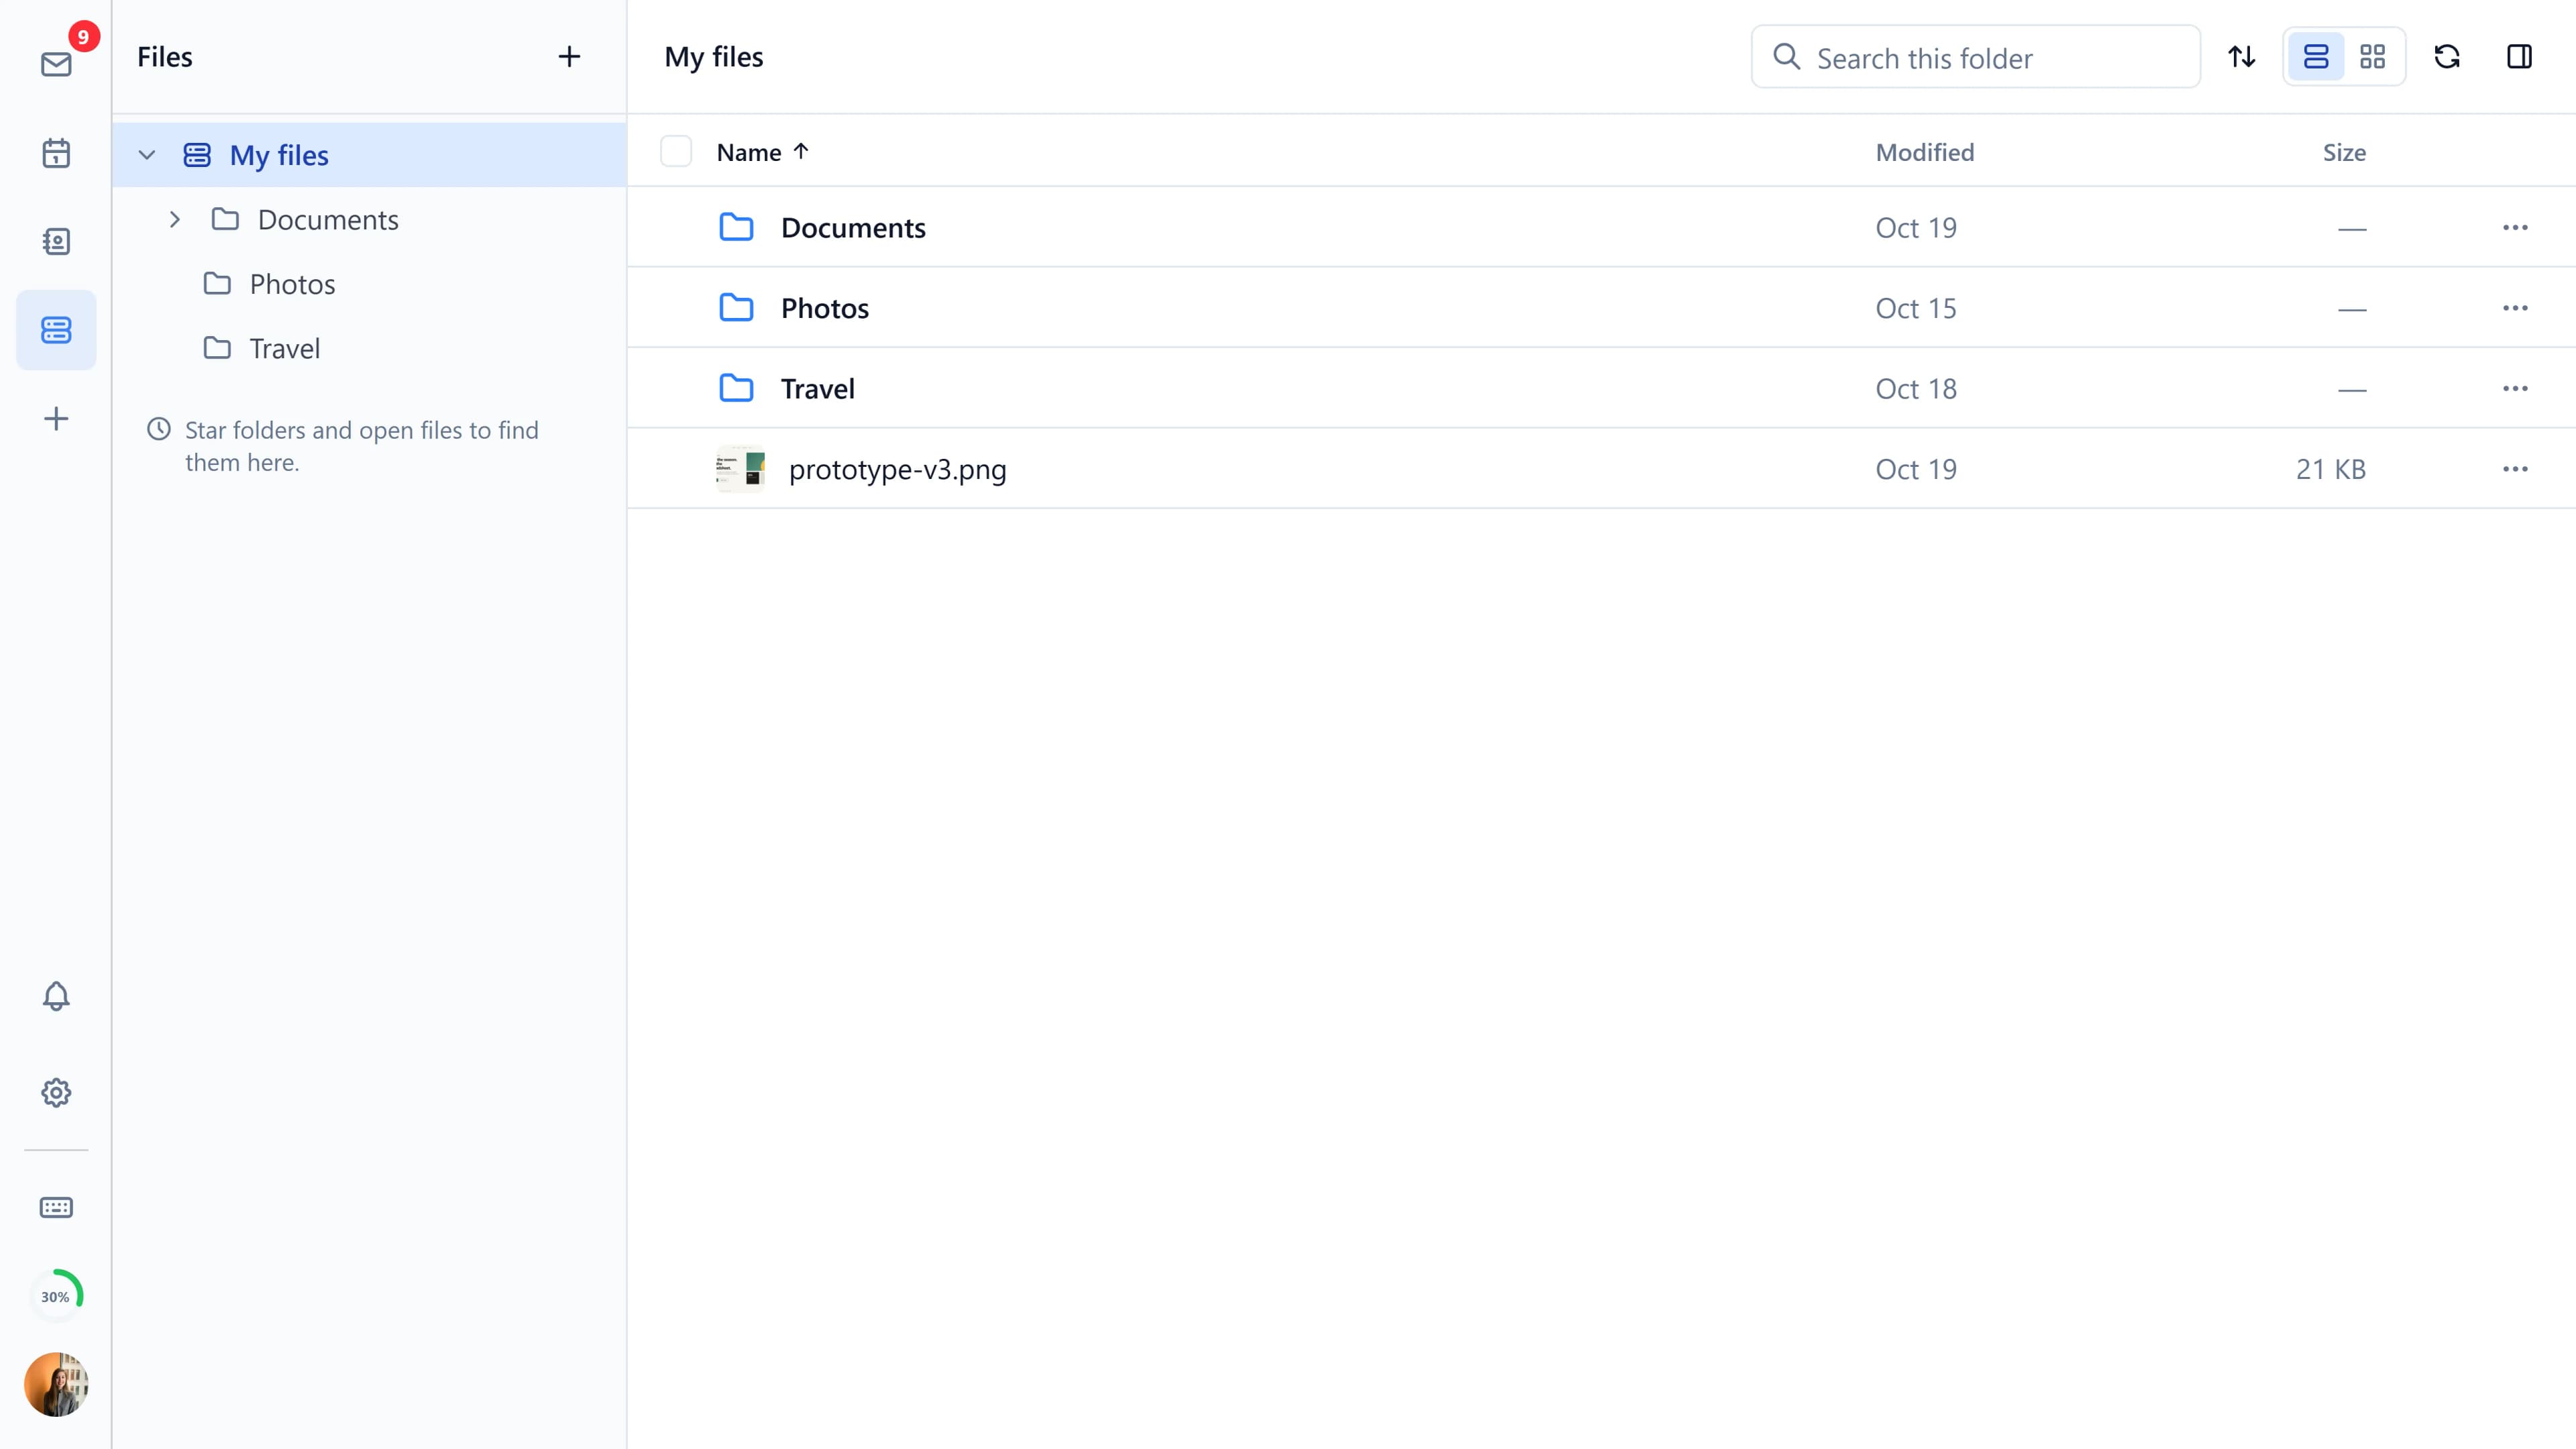Open notifications bell icon
Screen dimensions: 2576x1449
coord(56,996)
